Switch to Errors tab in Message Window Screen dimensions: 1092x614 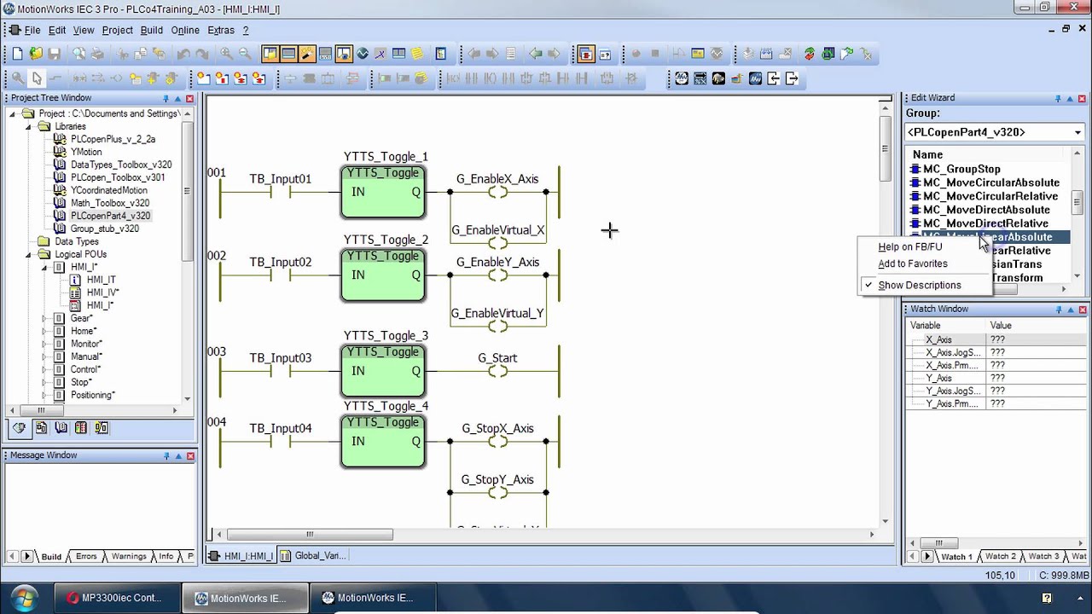86,556
